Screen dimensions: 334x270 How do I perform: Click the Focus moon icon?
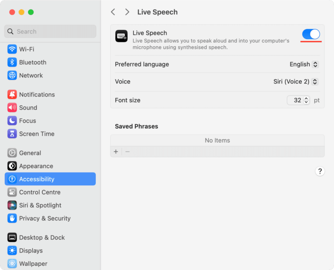click(12, 120)
